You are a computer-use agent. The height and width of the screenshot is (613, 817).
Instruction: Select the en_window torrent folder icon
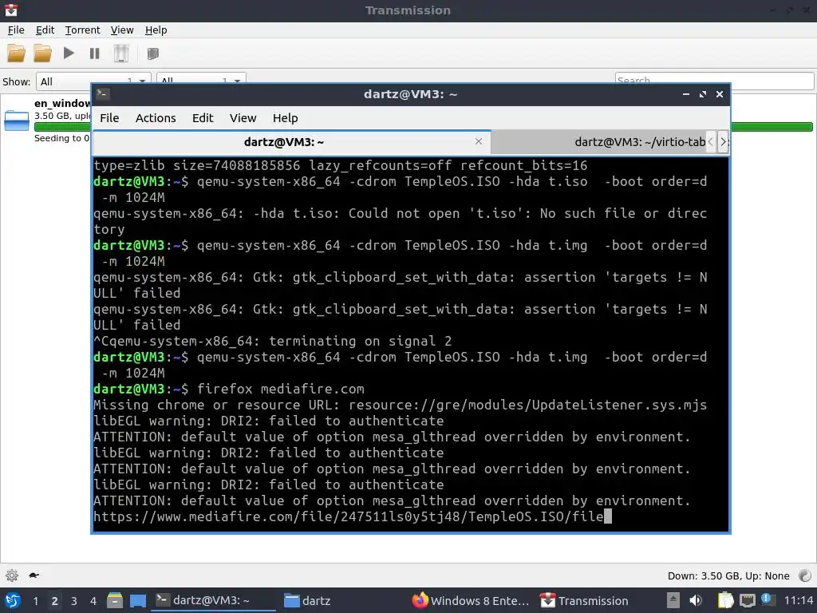pyautogui.click(x=17, y=121)
